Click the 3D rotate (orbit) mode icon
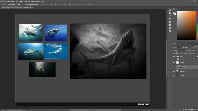The width and height of the screenshot is (198, 111). [x=80, y=4]
